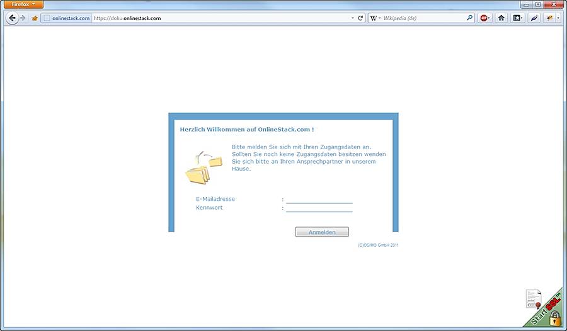Open the URL history dropdown arrow

pos(353,18)
